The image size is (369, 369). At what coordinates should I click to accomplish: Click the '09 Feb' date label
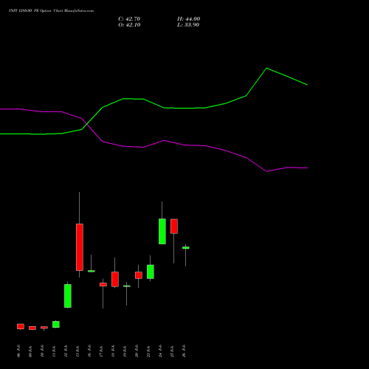pyautogui.click(x=30, y=351)
